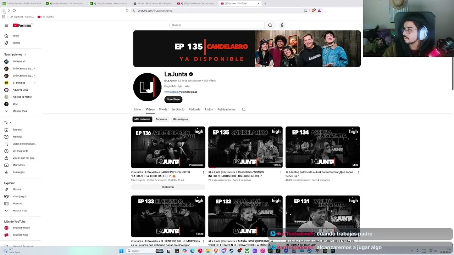This screenshot has height=255, width=454.
Task: Search within the LaJunta channel
Action: coord(244,109)
